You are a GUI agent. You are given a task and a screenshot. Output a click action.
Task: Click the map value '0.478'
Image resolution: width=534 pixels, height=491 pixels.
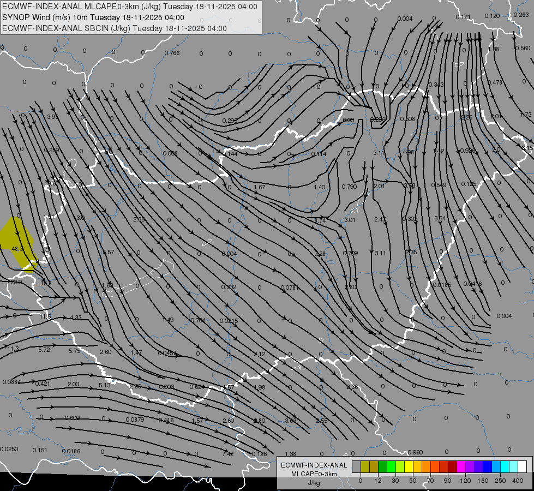click(495, 82)
